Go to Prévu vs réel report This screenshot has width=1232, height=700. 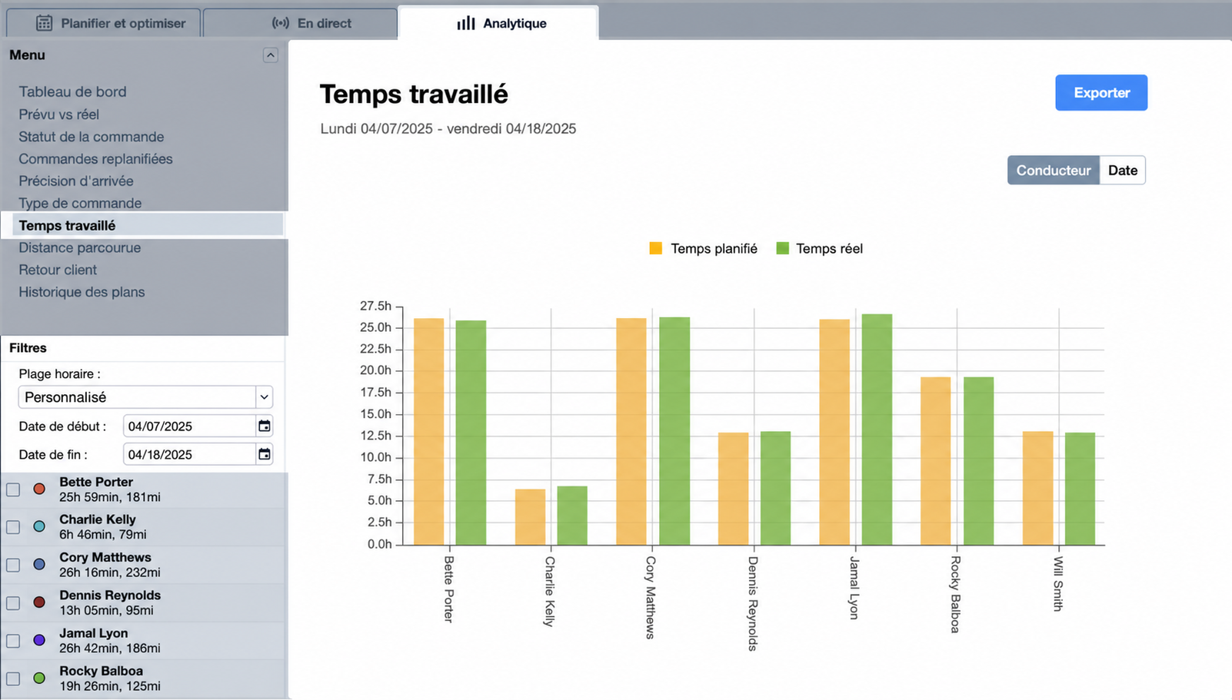click(59, 114)
